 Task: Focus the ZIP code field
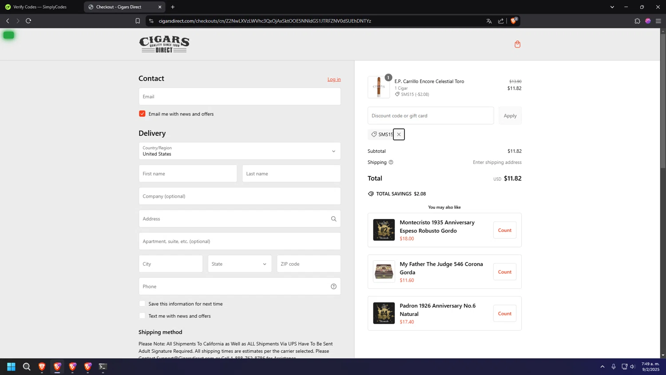click(x=309, y=264)
